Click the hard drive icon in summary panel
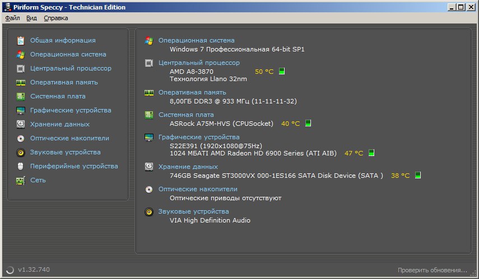479x279 pixels. (149, 167)
